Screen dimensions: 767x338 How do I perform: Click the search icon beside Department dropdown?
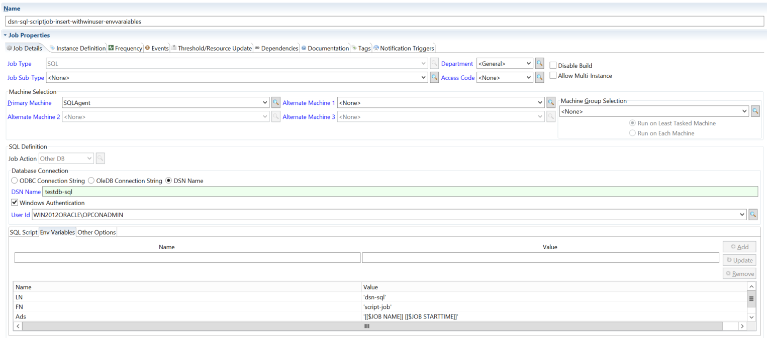[539, 64]
